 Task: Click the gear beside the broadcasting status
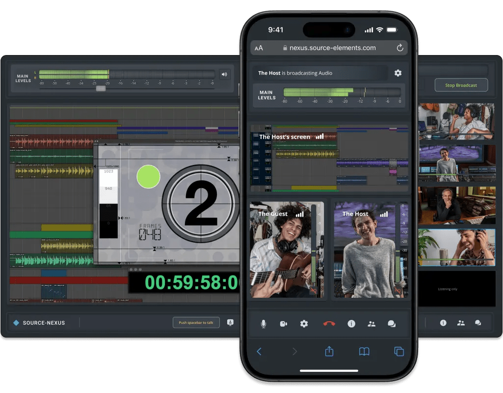coord(398,73)
